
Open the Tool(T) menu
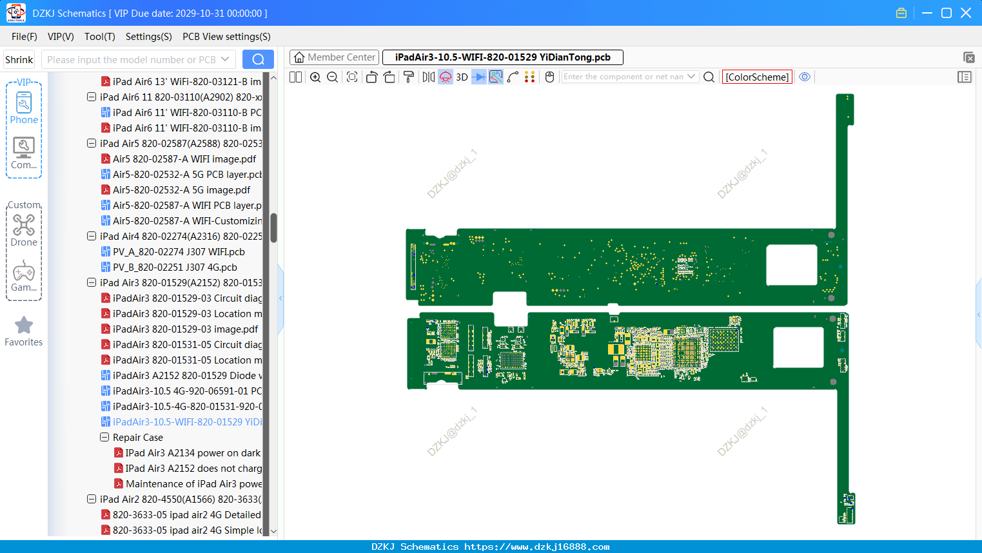pos(100,37)
